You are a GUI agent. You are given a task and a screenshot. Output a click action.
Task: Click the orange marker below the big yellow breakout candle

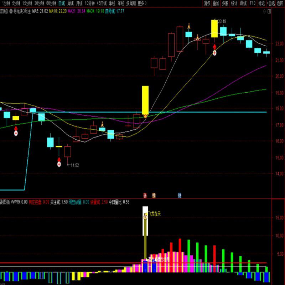coord(145,116)
